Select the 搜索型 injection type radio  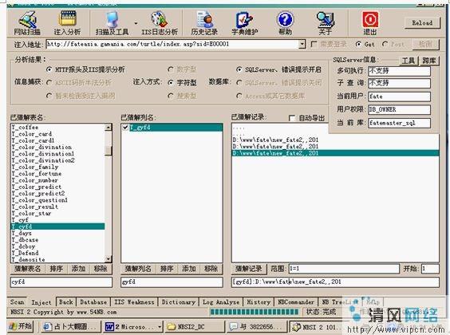171,96
